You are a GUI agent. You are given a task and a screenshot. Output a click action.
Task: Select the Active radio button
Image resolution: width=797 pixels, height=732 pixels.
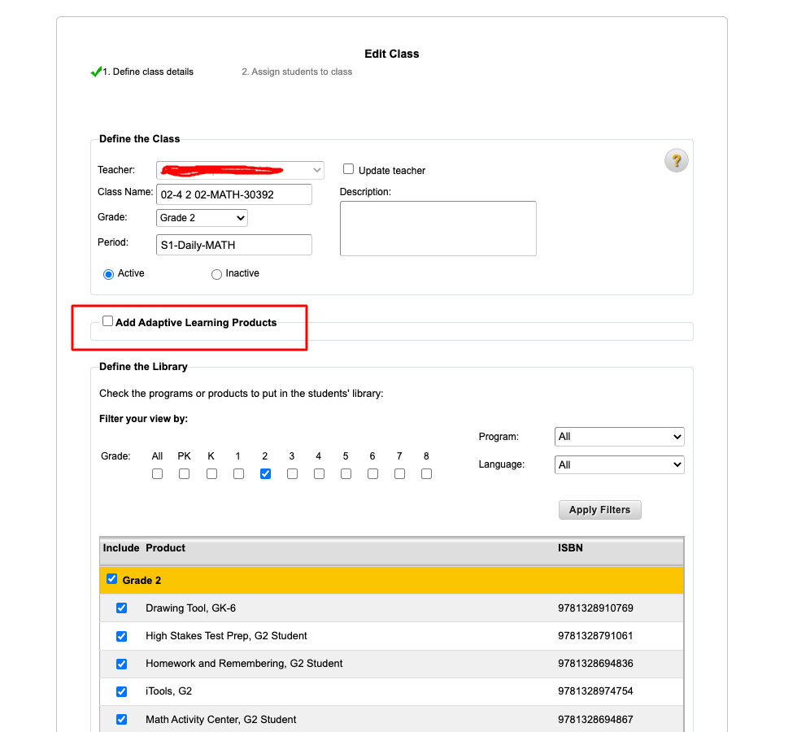tap(108, 275)
